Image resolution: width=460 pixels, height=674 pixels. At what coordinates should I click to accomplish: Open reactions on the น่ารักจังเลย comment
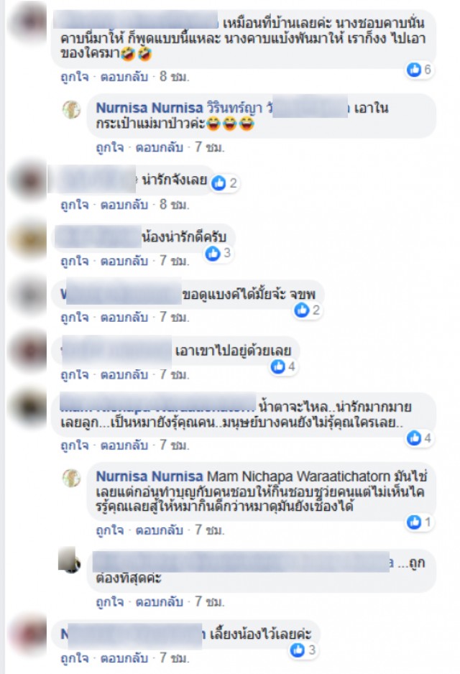click(x=225, y=183)
